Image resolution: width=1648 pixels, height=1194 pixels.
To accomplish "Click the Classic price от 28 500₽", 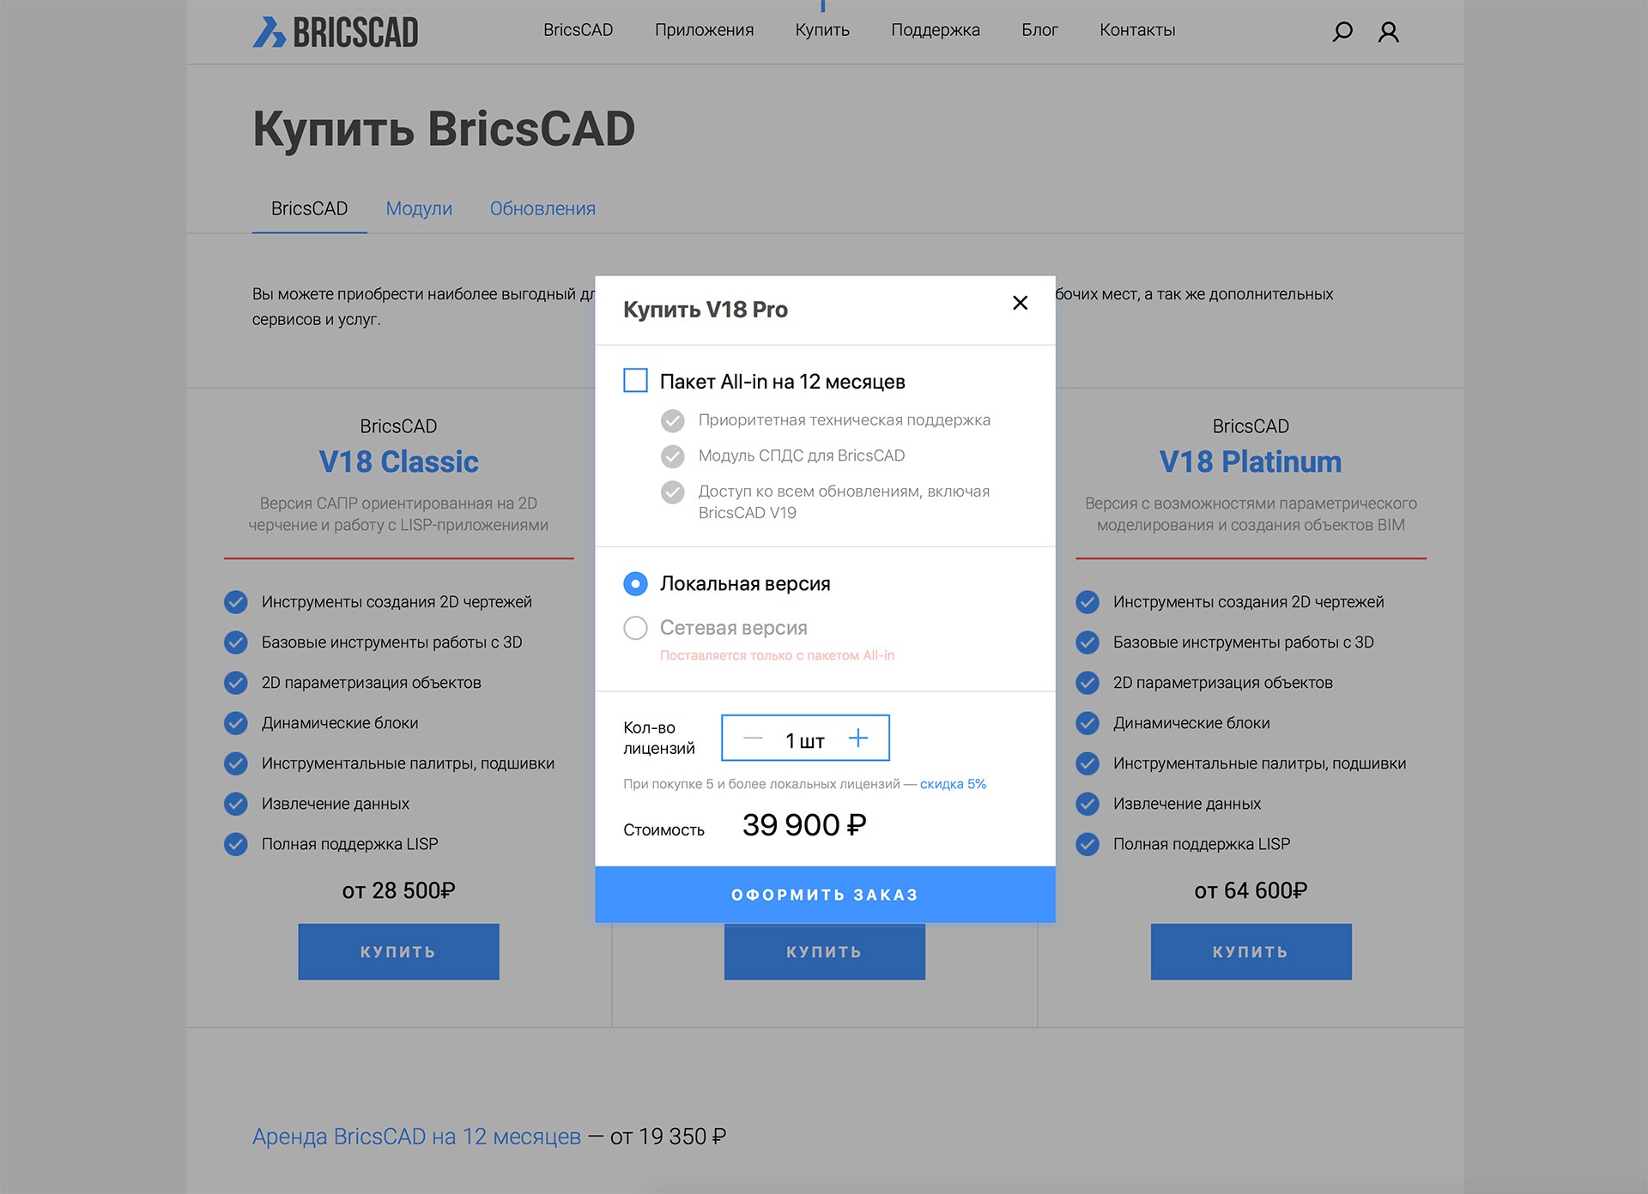I will coord(398,890).
